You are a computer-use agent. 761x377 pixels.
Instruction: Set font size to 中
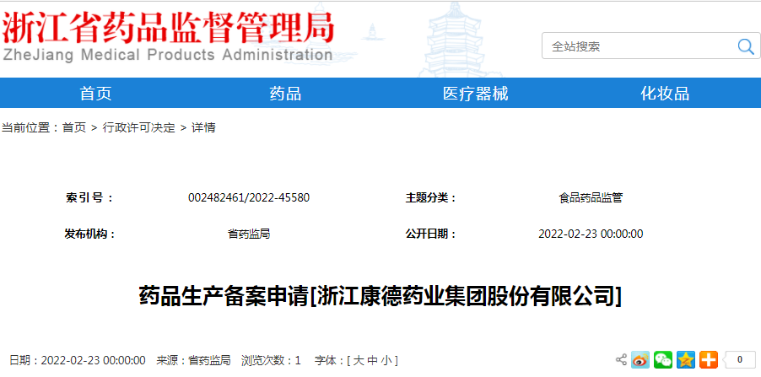point(372,360)
